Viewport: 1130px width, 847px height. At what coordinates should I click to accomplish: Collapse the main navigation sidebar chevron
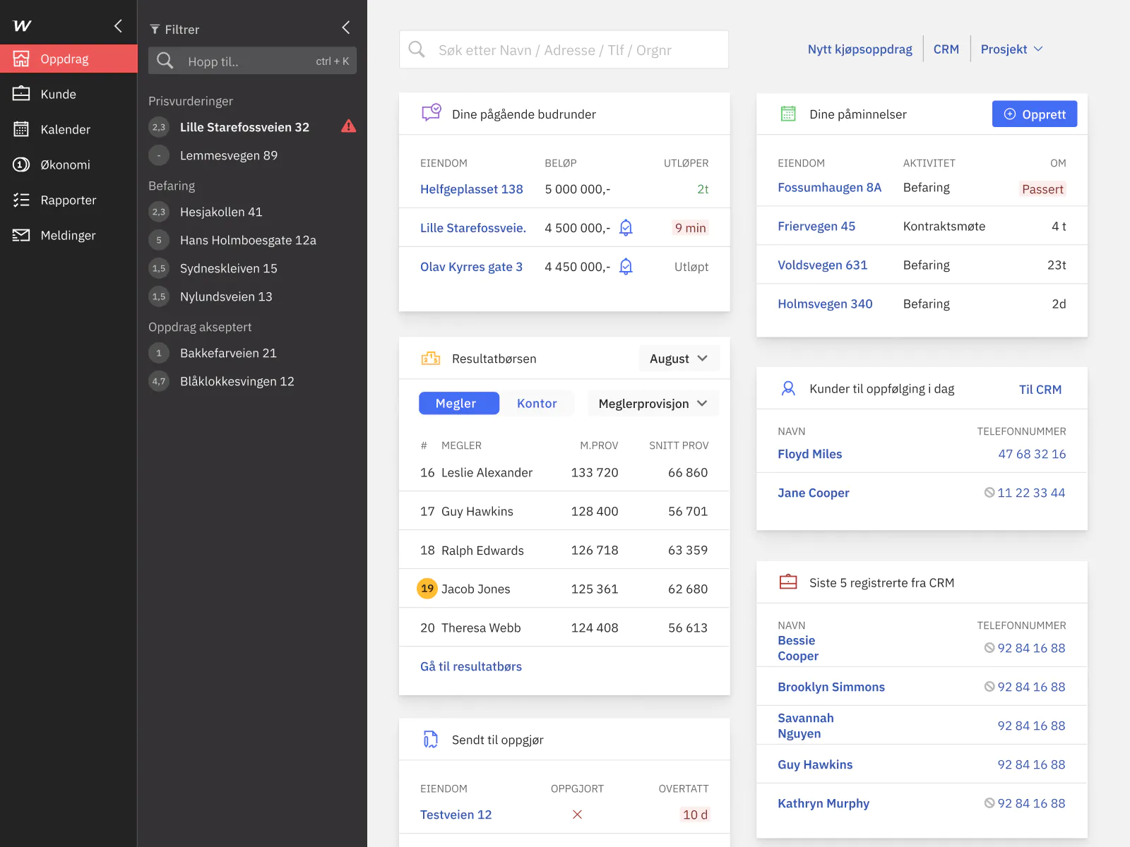click(118, 26)
